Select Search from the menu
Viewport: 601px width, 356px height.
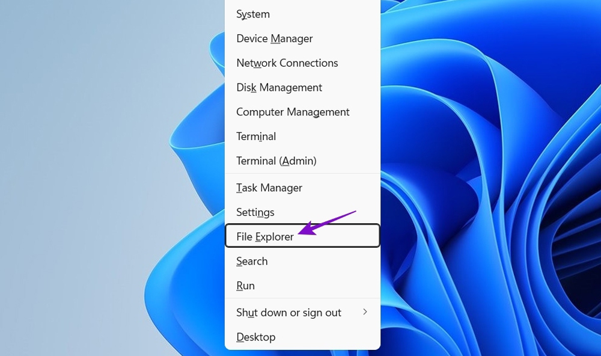(252, 262)
